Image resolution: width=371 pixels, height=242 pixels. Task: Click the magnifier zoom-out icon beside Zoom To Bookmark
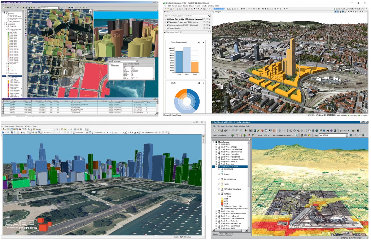pyautogui.click(x=241, y=135)
